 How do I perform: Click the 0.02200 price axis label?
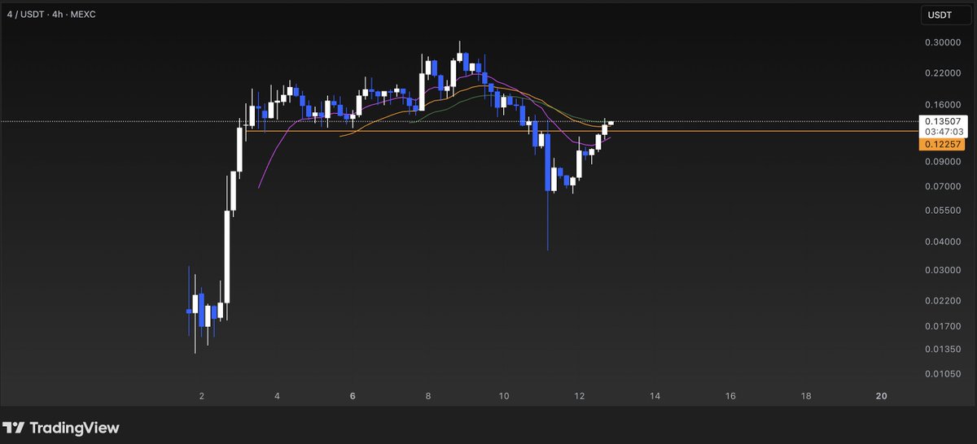(x=943, y=301)
